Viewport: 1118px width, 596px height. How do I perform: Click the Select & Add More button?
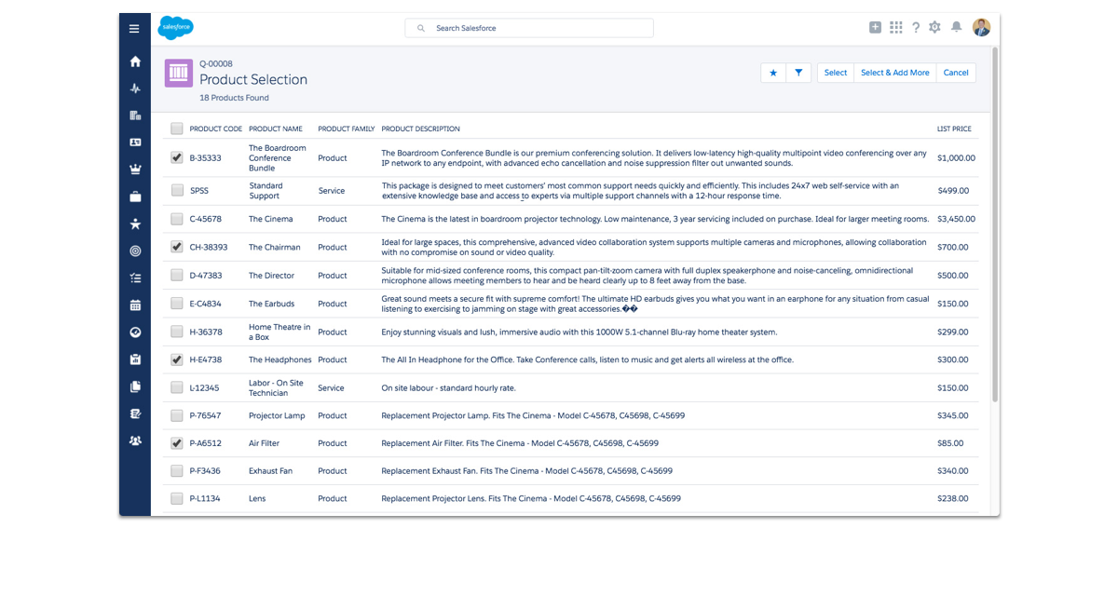click(x=894, y=73)
